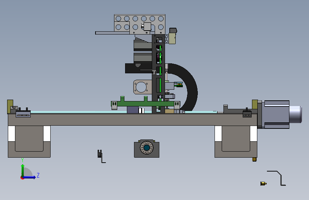Select the thin horizontal plate extending left at top

click(112, 33)
